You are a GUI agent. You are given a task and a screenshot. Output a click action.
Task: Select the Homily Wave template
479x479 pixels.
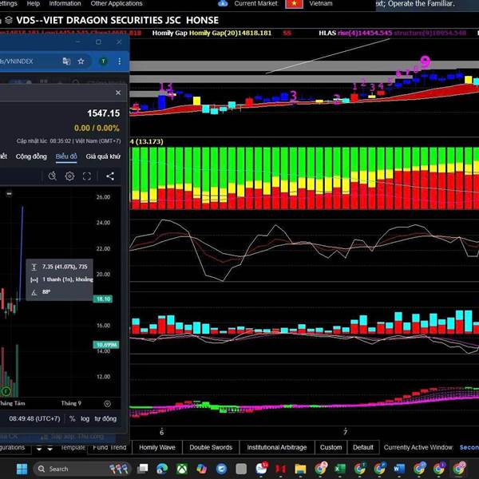pyautogui.click(x=157, y=447)
